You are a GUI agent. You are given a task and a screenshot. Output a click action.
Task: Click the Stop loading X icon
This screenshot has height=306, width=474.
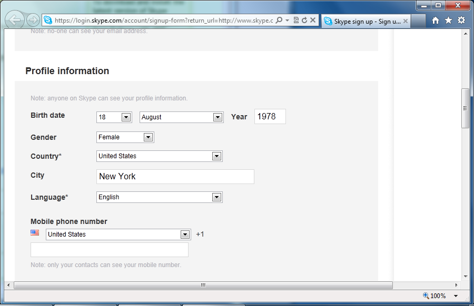pyautogui.click(x=312, y=21)
